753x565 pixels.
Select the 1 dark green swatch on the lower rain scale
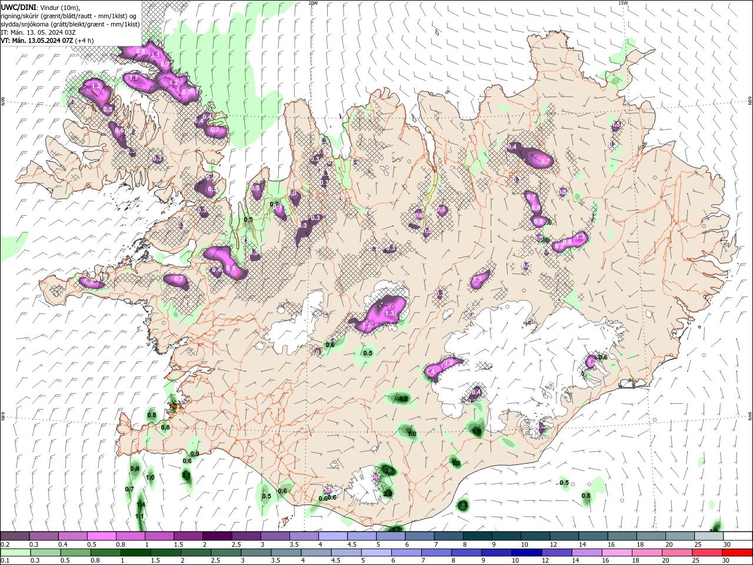click(136, 553)
